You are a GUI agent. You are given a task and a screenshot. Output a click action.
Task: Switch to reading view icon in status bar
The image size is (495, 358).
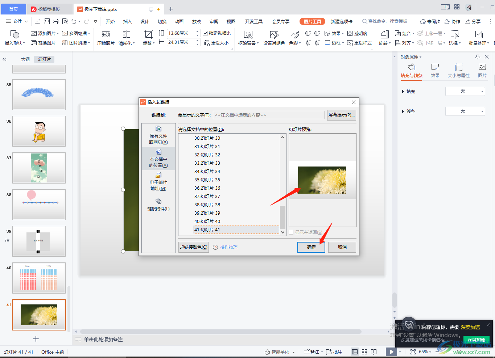[x=374, y=352]
